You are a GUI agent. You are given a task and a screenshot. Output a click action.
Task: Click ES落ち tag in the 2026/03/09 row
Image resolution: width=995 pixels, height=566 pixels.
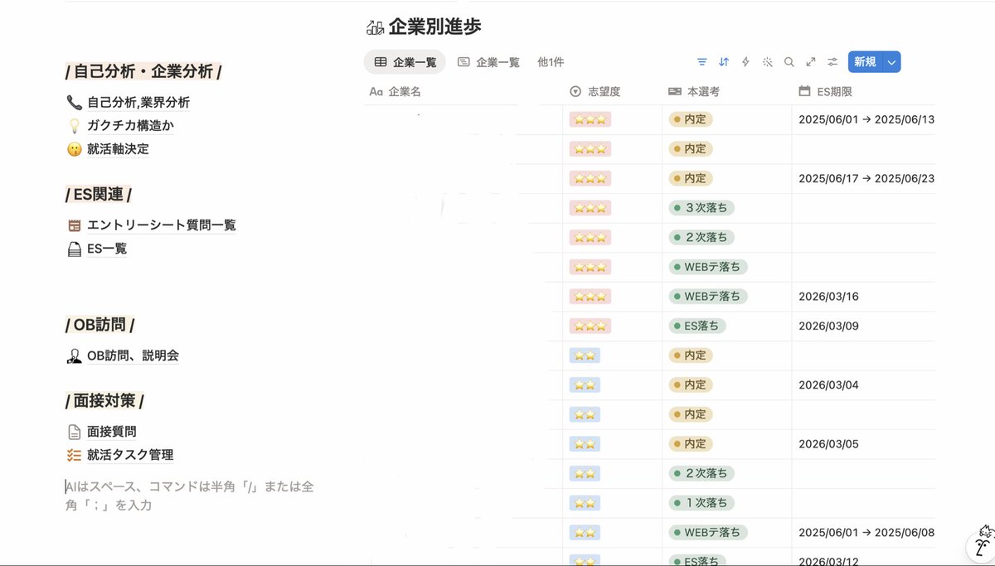tap(697, 326)
